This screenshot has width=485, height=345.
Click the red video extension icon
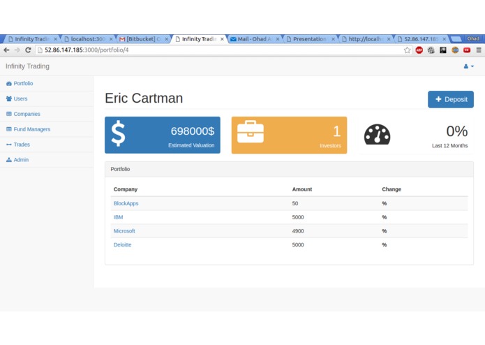(x=467, y=50)
